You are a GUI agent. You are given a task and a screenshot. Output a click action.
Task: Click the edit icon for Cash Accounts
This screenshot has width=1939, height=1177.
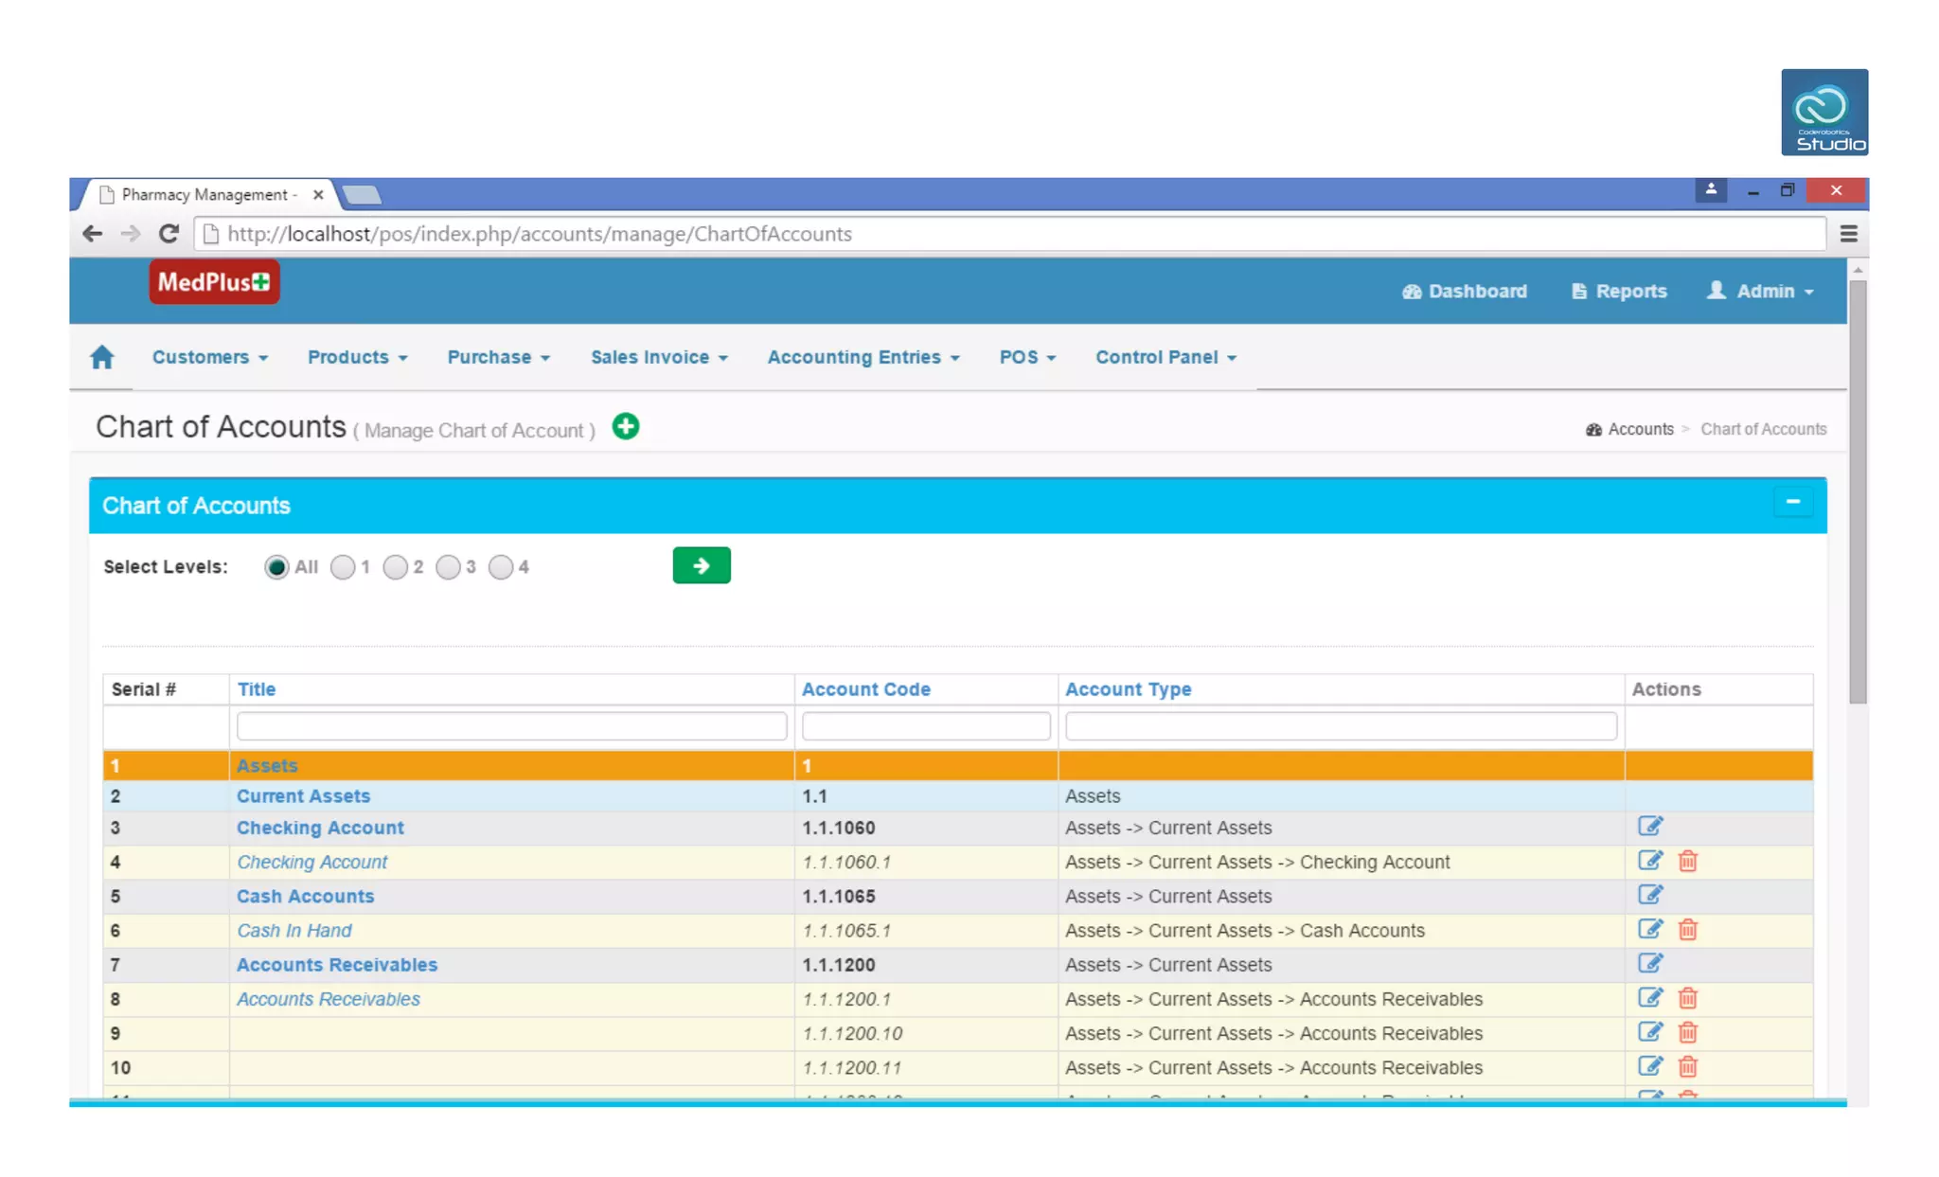point(1649,895)
